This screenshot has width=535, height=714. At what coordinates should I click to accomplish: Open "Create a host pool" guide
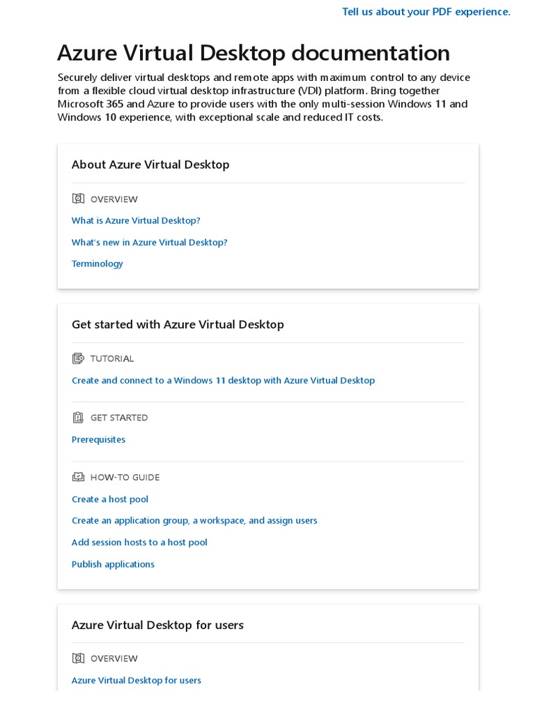[x=109, y=499]
